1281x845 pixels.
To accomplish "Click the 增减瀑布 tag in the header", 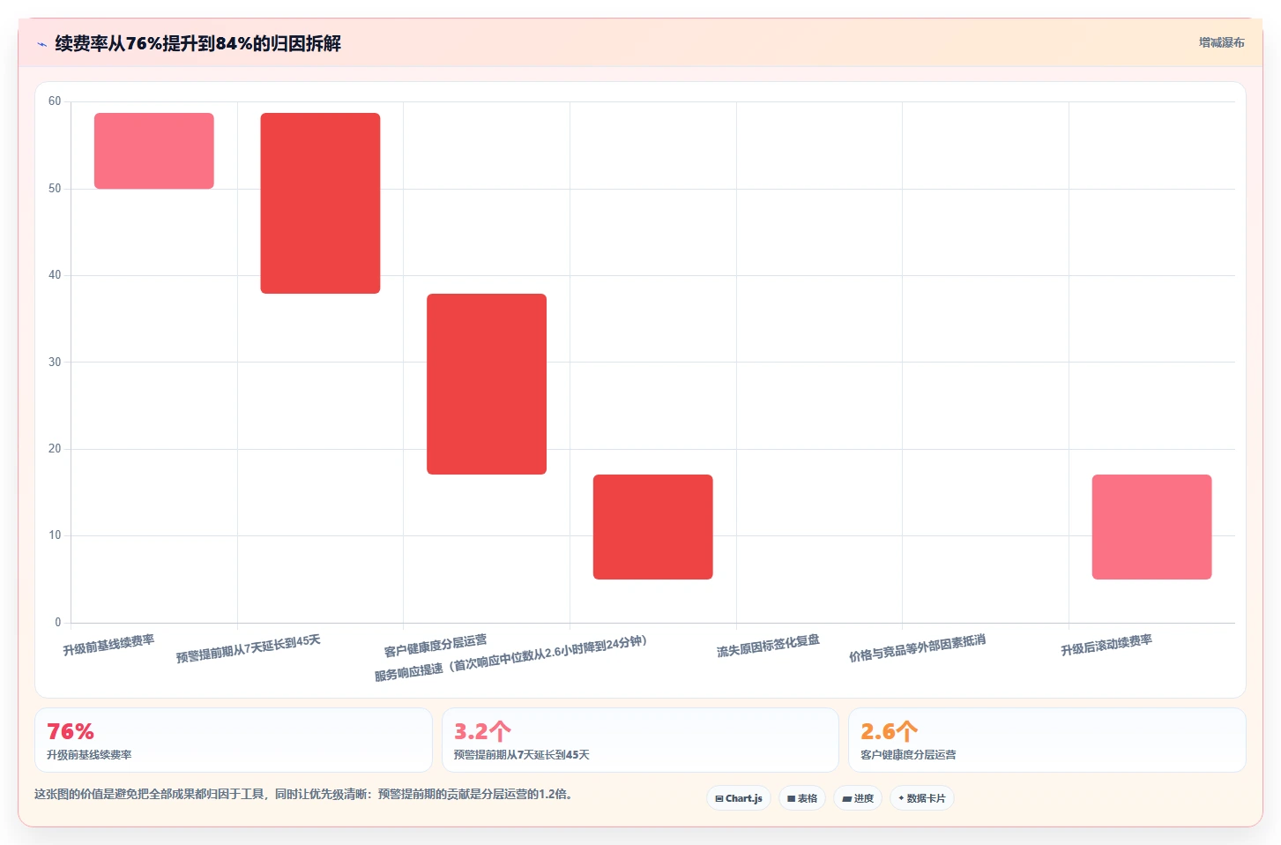I will click(x=1221, y=42).
